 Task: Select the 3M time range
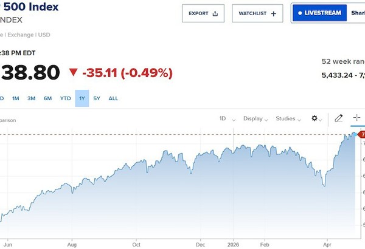(32, 98)
